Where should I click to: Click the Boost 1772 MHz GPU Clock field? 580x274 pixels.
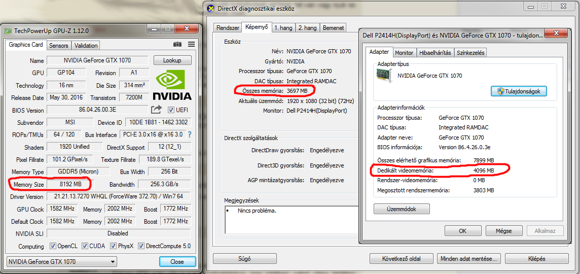click(x=176, y=209)
